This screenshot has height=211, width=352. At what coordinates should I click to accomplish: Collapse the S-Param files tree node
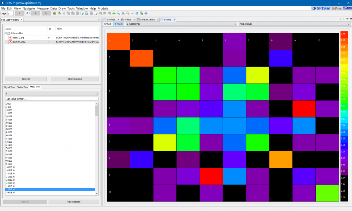(x=6, y=33)
